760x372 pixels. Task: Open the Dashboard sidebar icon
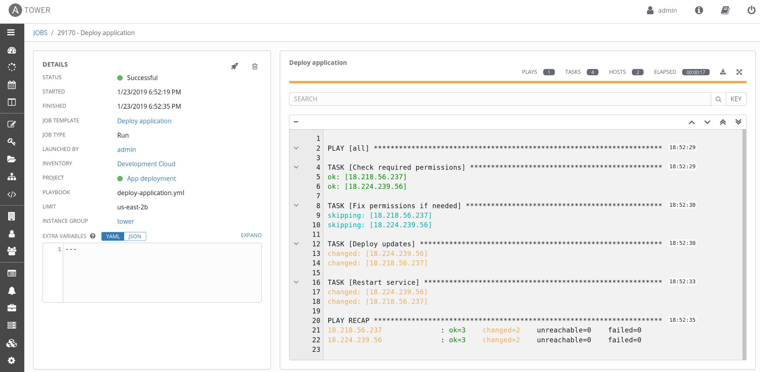coord(12,50)
